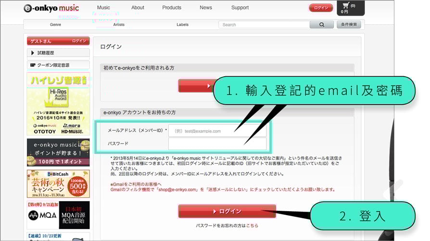This screenshot has width=430, height=241.
Task: Open 条件検索 advanced search
Action: 349,24
